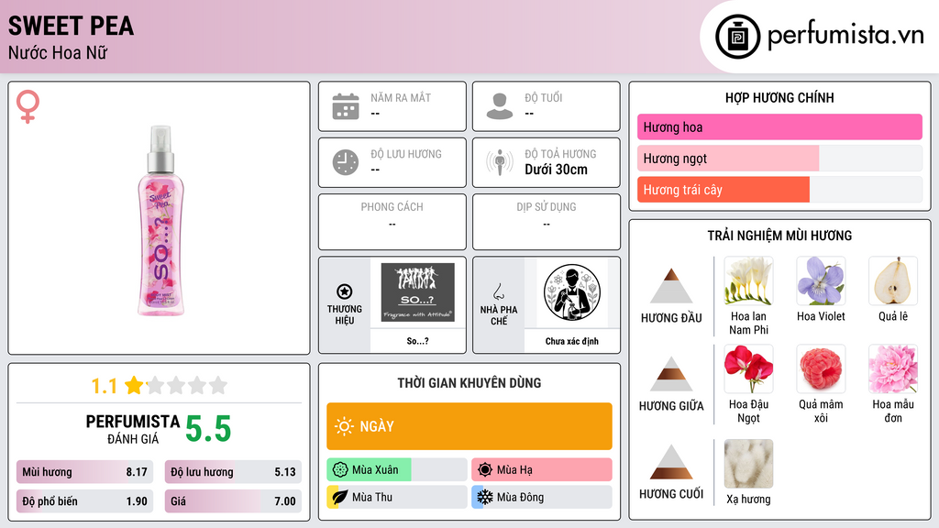Click the perfumer illustration image

tap(572, 292)
